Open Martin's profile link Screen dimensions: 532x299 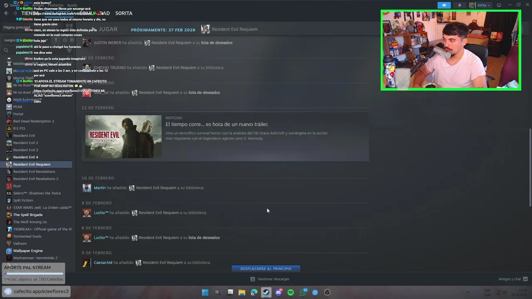(100, 188)
